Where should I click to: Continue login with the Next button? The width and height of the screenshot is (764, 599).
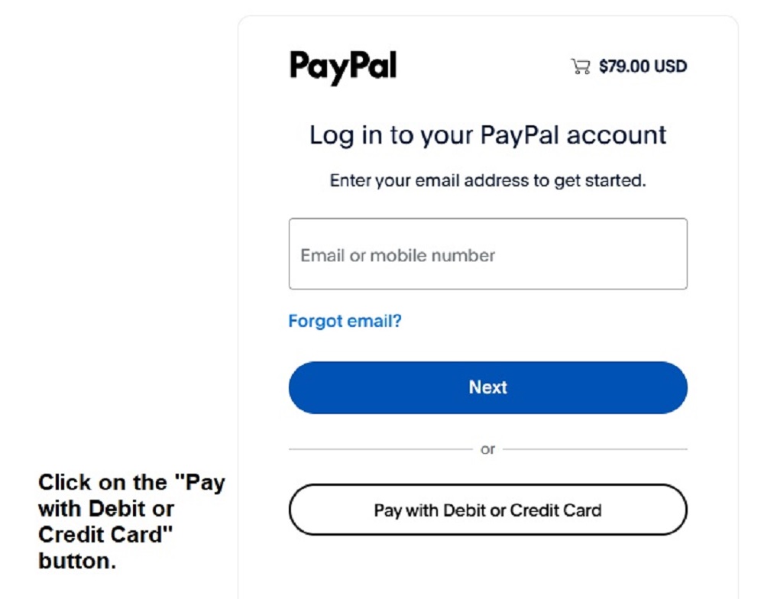(487, 387)
